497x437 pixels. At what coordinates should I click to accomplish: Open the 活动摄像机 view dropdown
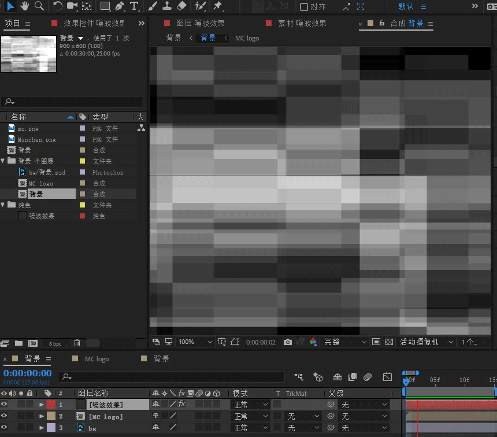pyautogui.click(x=426, y=342)
